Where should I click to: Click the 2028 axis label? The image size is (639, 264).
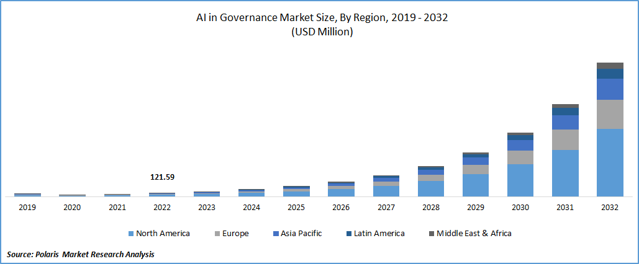(431, 208)
